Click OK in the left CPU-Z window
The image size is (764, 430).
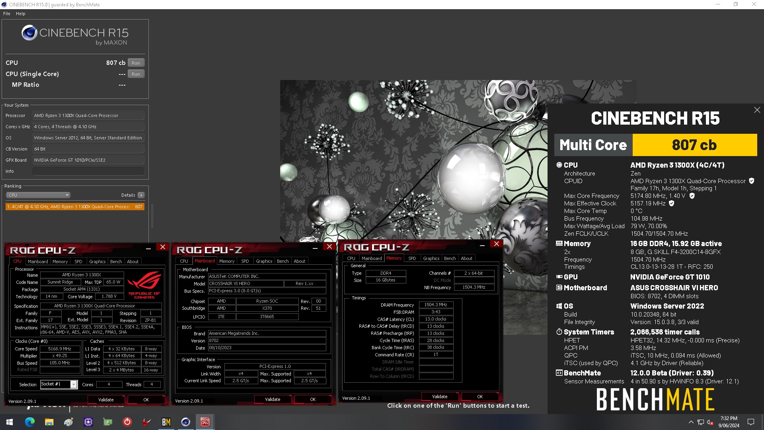146,400
